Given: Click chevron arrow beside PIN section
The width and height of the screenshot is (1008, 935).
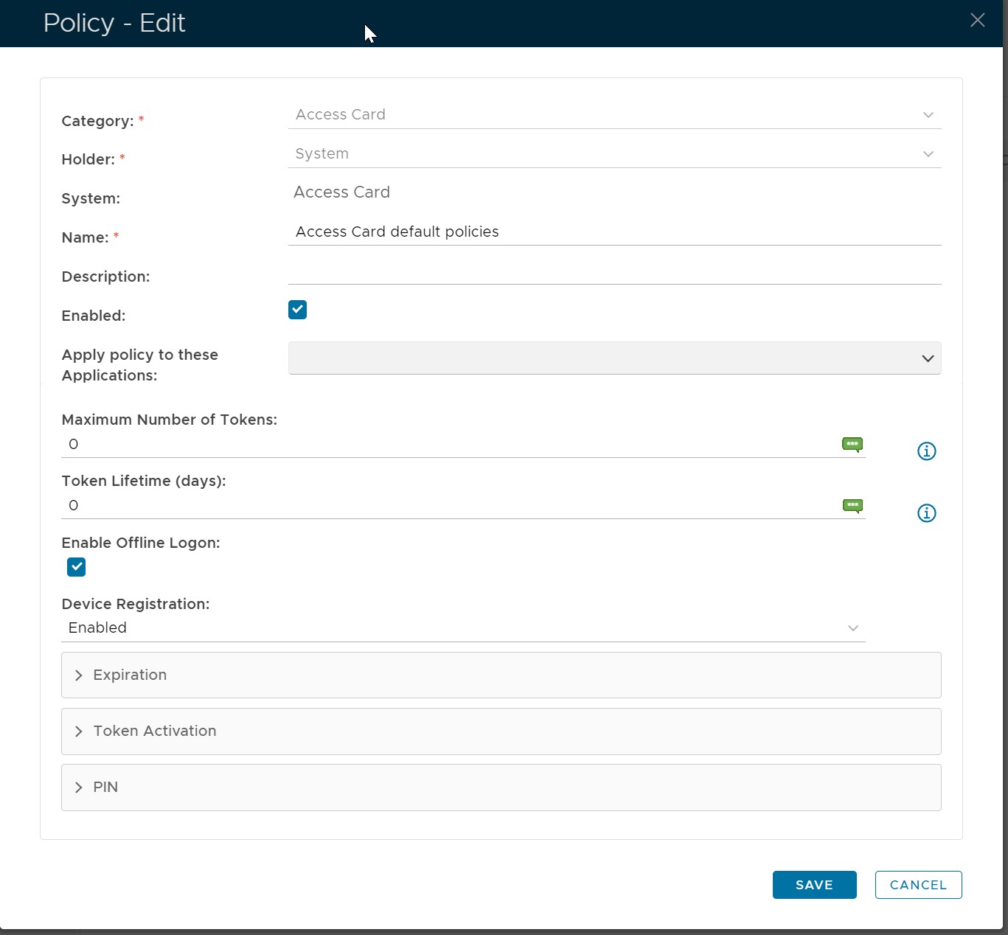Looking at the screenshot, I should (x=79, y=788).
